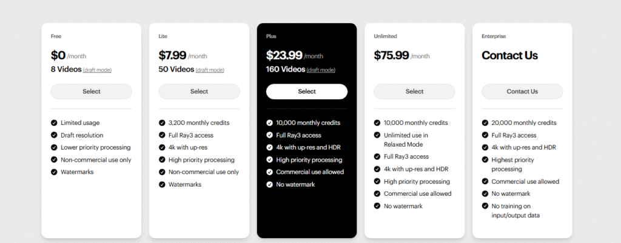
Task: Open draft mode link under Free plan
Action: click(x=97, y=70)
